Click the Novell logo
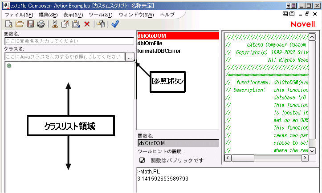This screenshot has height=193, width=322. [303, 24]
